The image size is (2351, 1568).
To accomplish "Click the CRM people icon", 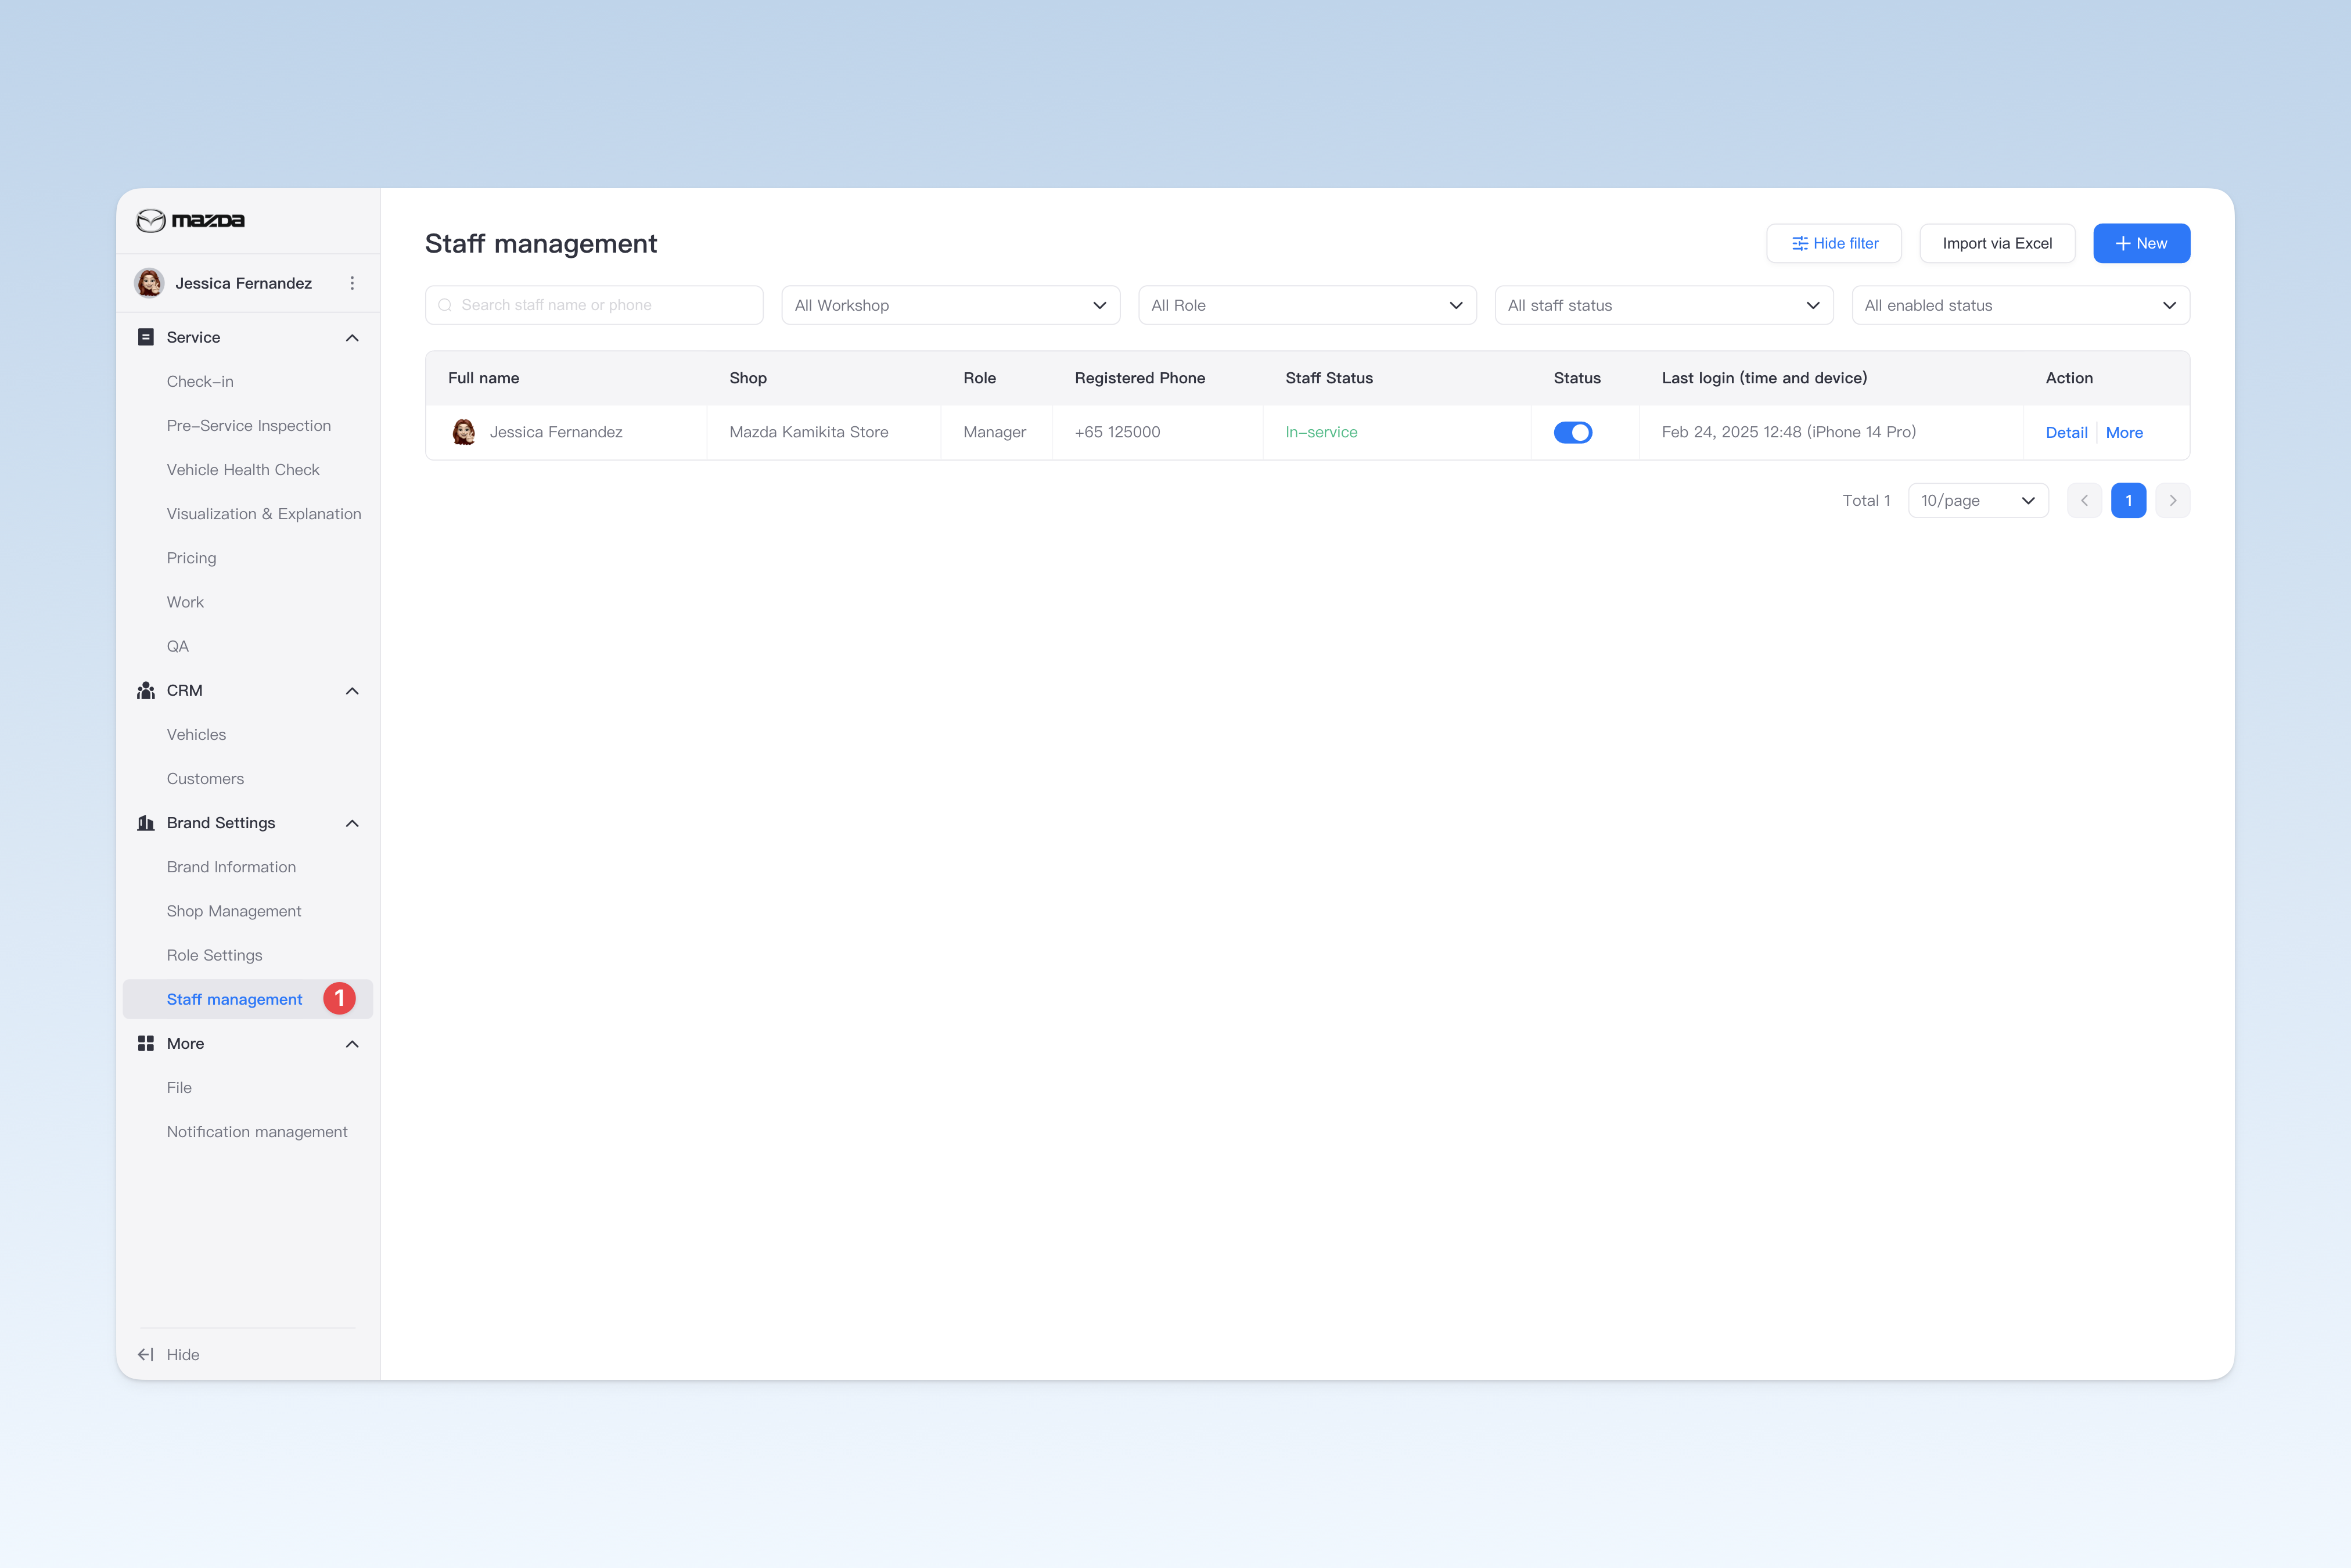I will click(x=146, y=690).
